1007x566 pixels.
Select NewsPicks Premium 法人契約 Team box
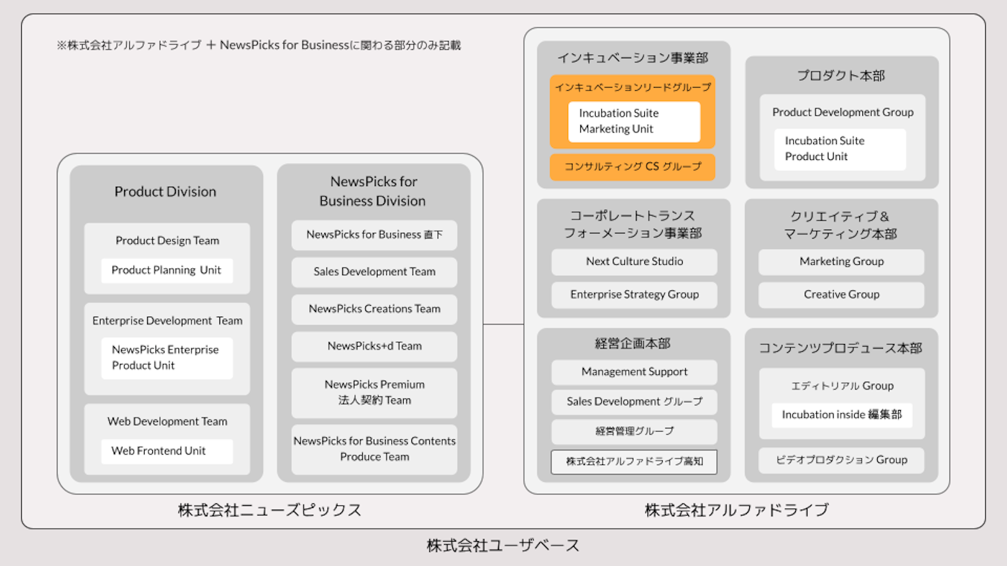pos(374,393)
